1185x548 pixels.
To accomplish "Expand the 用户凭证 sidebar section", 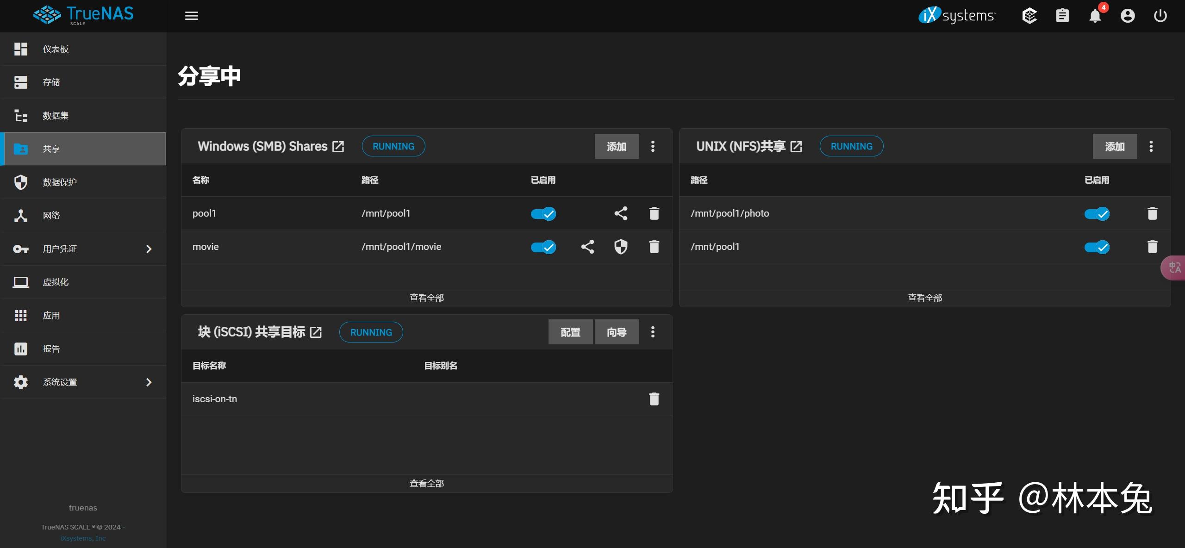I will (x=60, y=249).
